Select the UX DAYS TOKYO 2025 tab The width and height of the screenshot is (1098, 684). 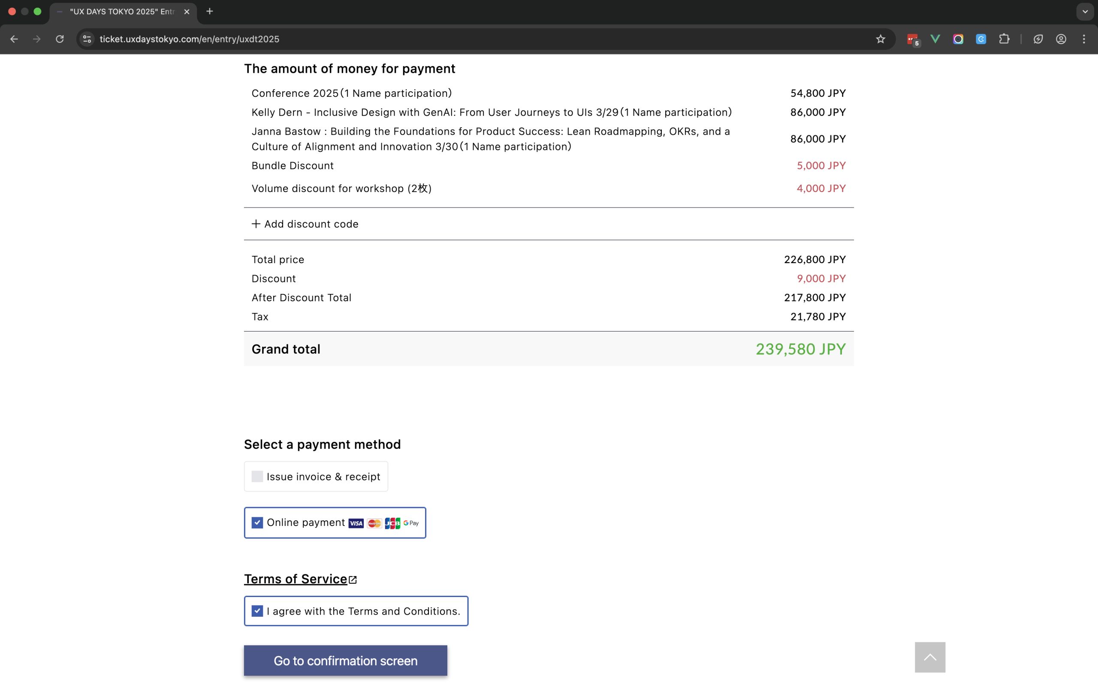[x=121, y=12]
